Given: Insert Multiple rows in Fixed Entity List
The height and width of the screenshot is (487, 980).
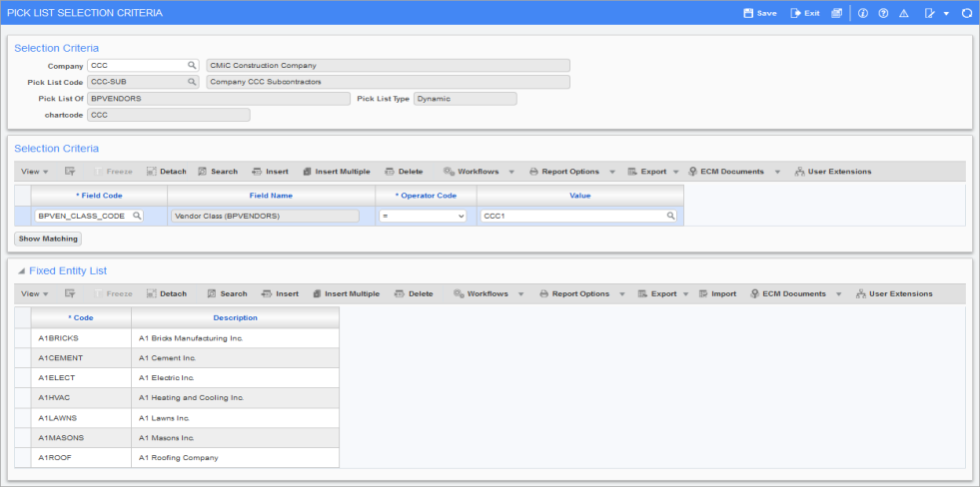Looking at the screenshot, I should [x=347, y=293].
